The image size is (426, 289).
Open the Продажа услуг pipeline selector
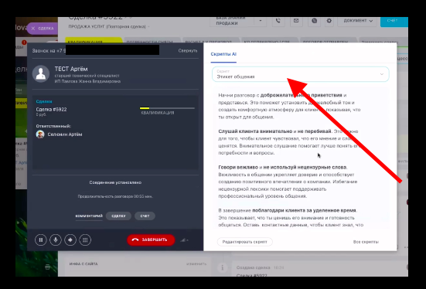(109, 26)
